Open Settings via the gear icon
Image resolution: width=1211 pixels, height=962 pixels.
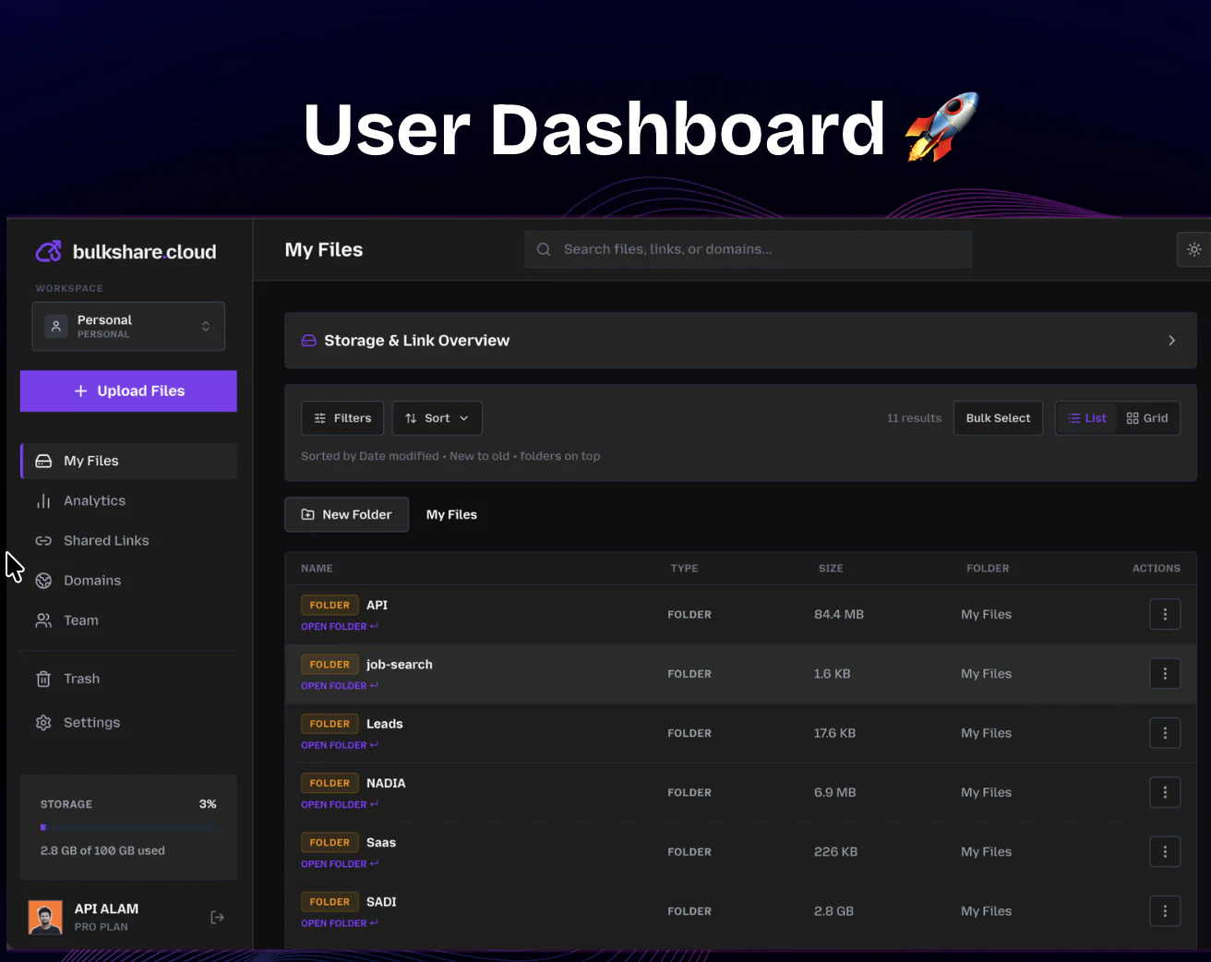point(43,722)
